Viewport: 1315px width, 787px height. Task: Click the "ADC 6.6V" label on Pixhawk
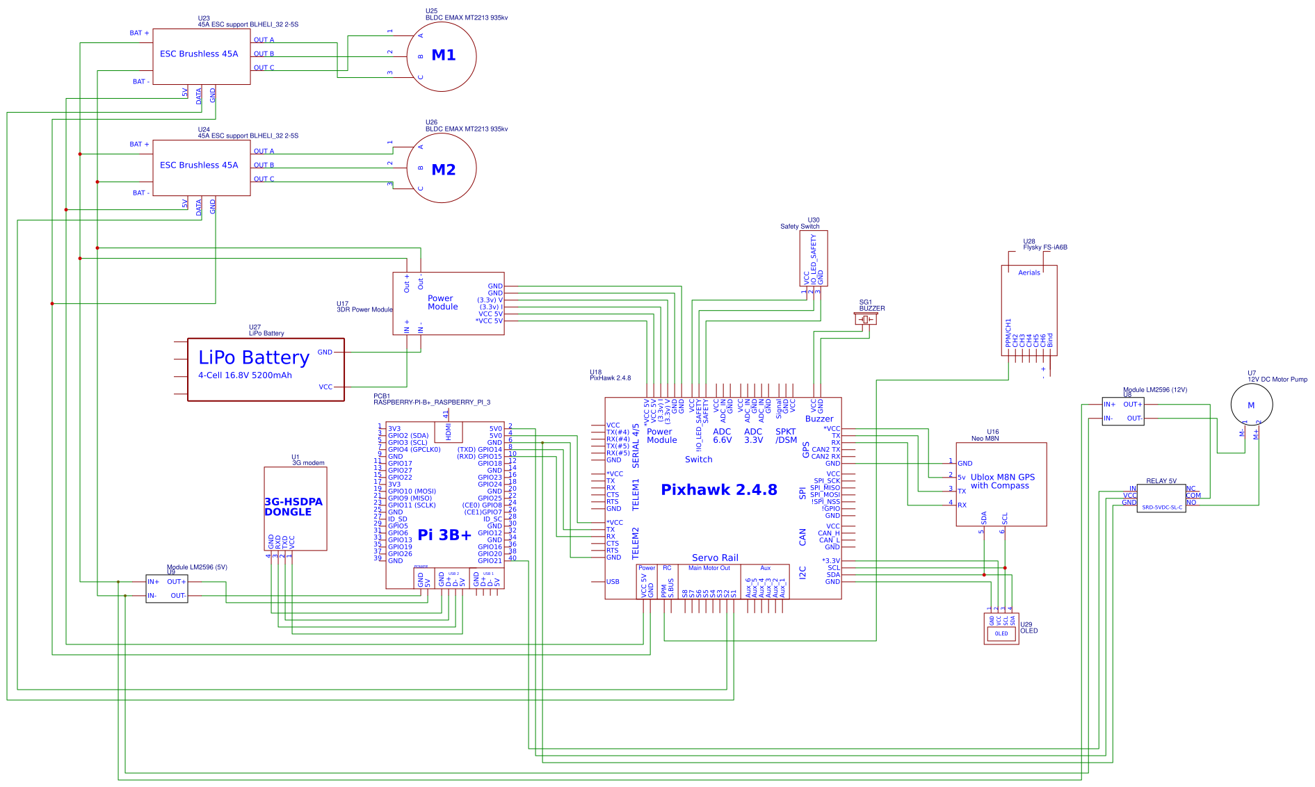tap(723, 436)
